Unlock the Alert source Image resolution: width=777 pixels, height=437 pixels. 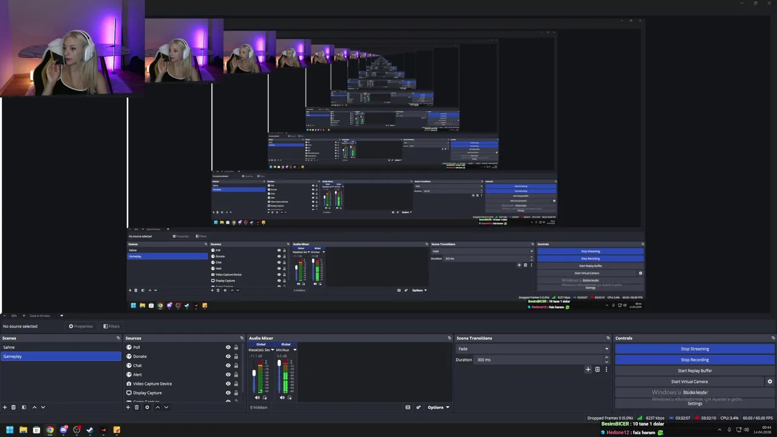pyautogui.click(x=236, y=374)
